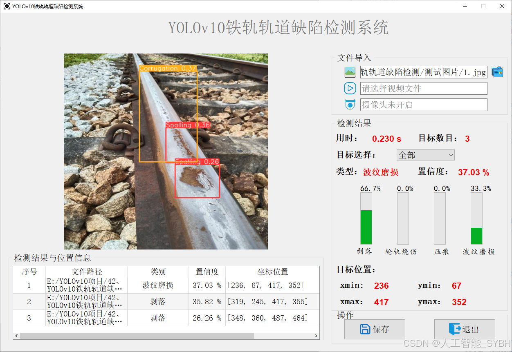The height and width of the screenshot is (352, 512).
Task: Open the folder browse icon beside image path
Action: [497, 72]
